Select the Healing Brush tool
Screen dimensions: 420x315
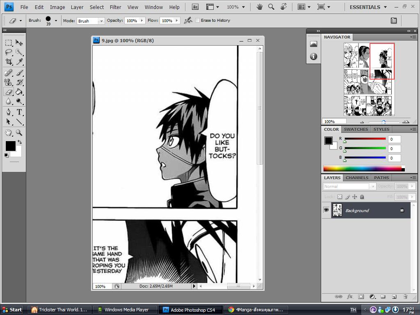9,73
